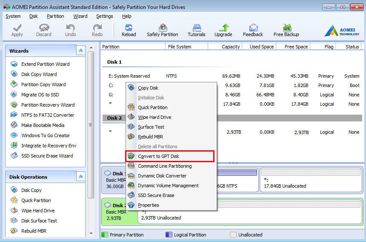
Task: Reload disks with the Reload icon
Action: click(x=129, y=30)
